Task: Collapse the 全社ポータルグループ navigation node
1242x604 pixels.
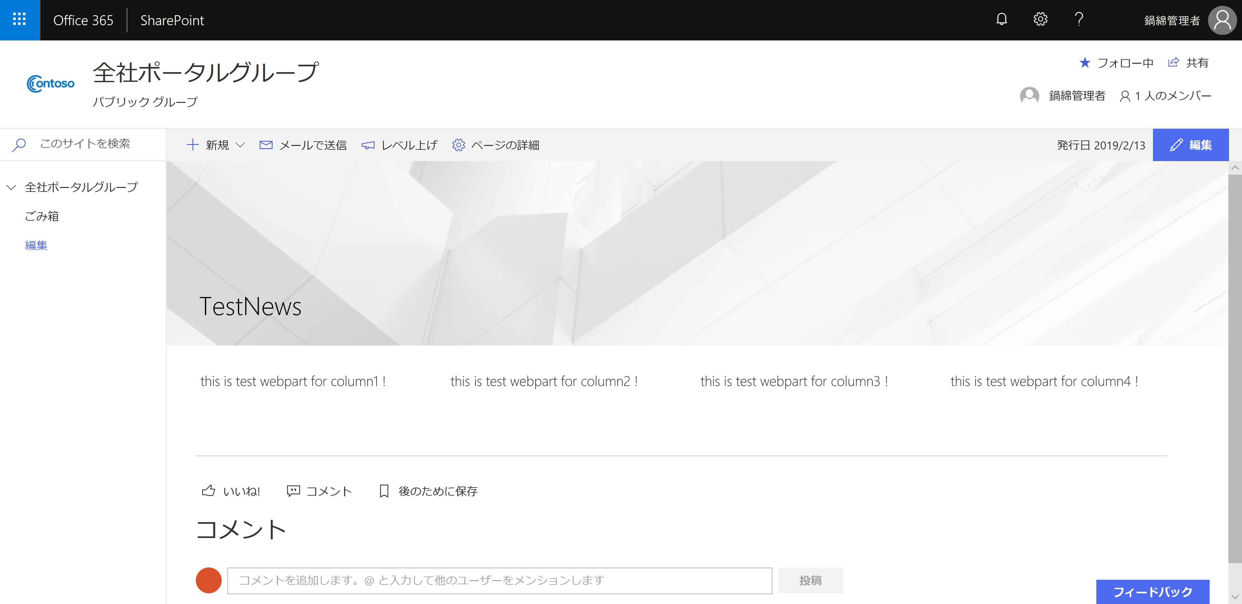Action: tap(12, 188)
